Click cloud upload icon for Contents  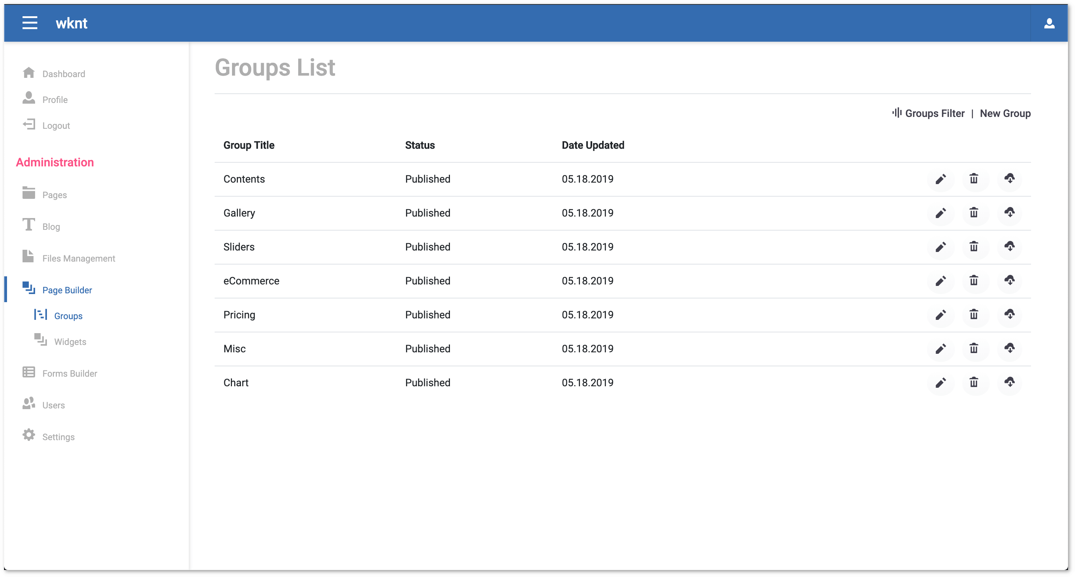1009,179
